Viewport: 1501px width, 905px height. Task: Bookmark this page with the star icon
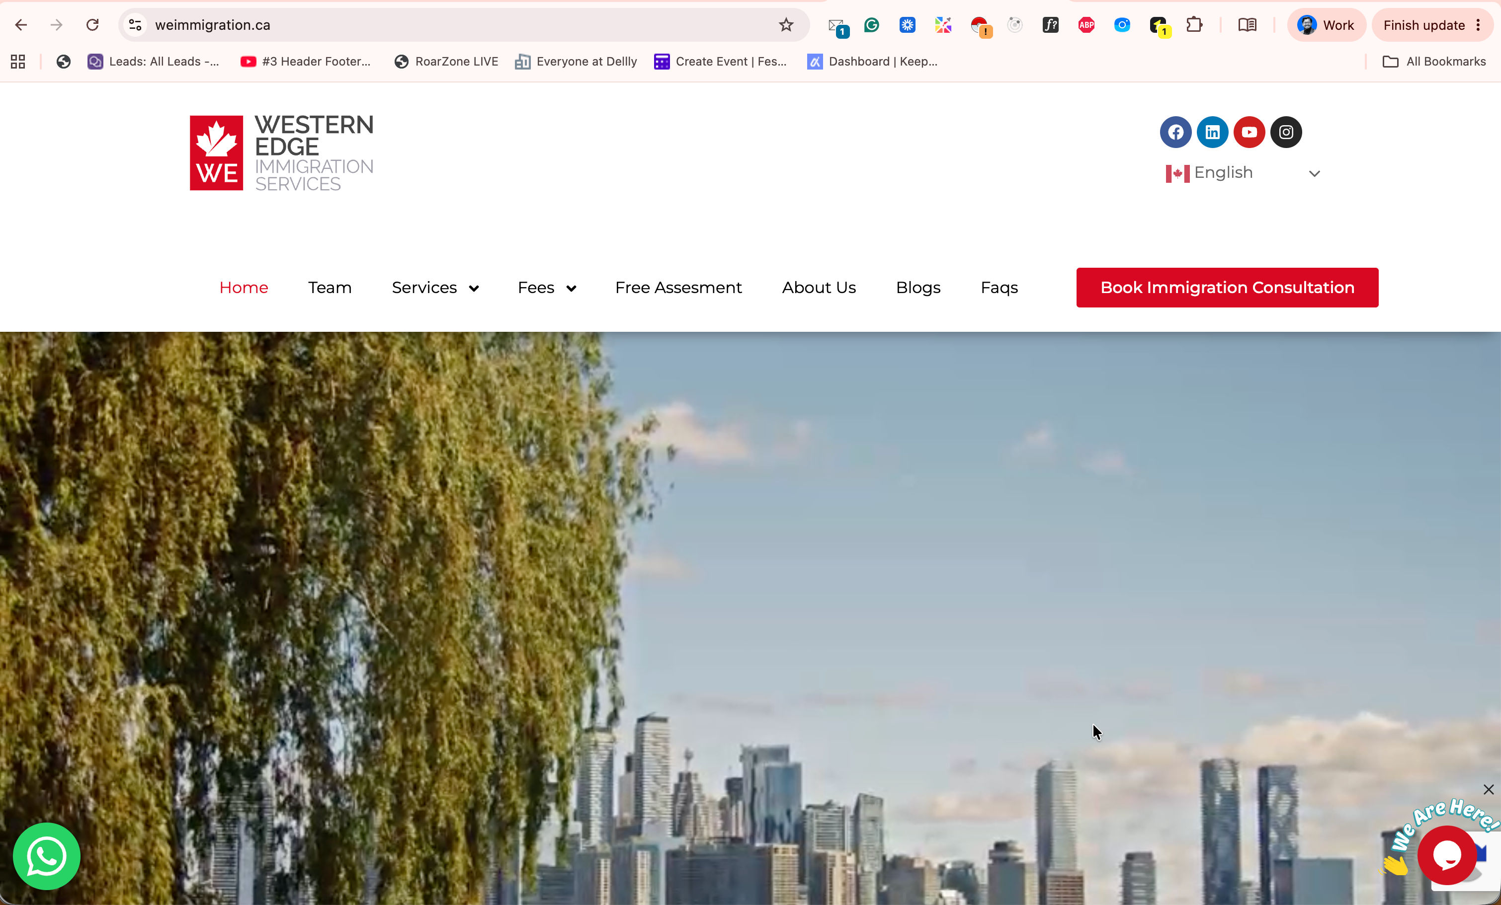click(786, 25)
